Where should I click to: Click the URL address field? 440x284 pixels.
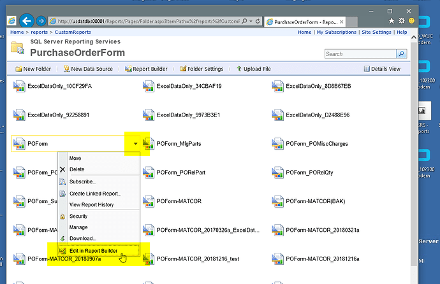coord(148,21)
